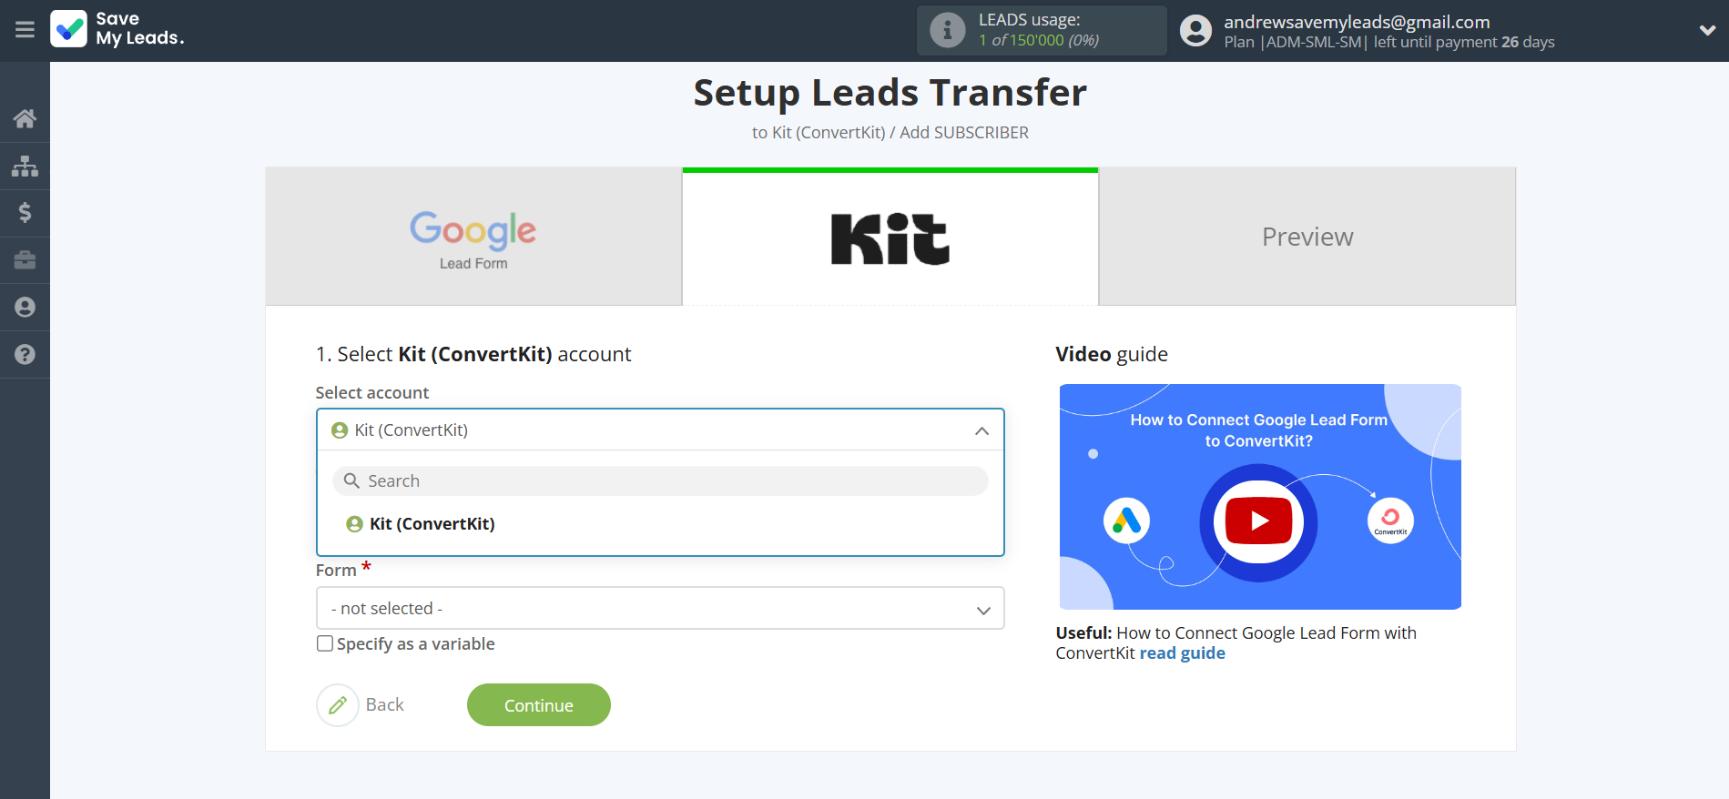Open the billing dollar sidebar icon
1729x799 pixels.
click(25, 213)
